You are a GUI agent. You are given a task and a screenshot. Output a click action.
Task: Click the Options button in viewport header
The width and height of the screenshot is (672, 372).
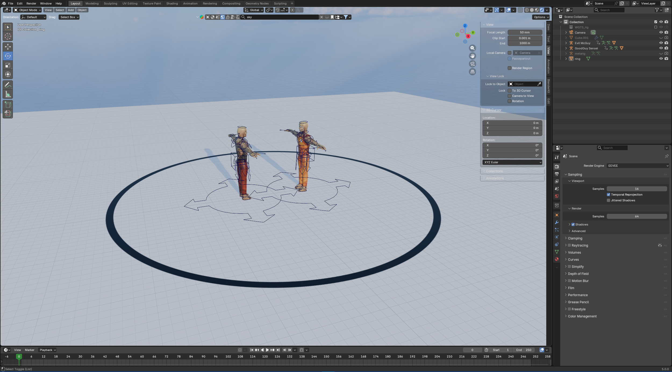click(541, 17)
